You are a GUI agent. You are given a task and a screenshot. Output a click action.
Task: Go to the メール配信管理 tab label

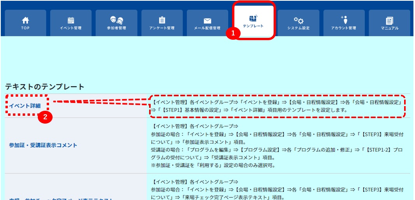pos(207,28)
